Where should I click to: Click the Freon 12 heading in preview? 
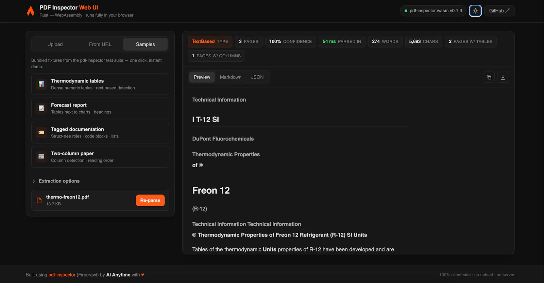211,190
